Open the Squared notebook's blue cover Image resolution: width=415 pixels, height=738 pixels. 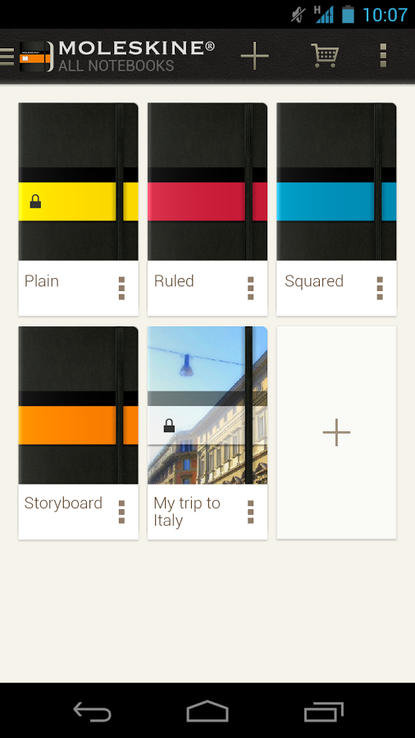pos(336,182)
